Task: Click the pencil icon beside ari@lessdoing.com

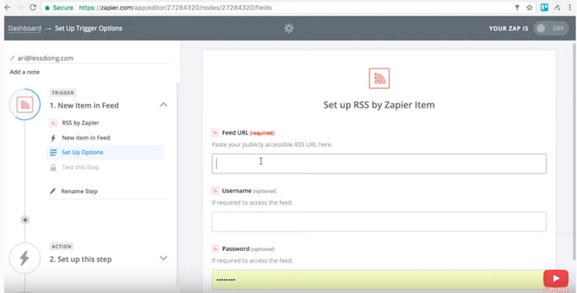Action: pos(12,58)
